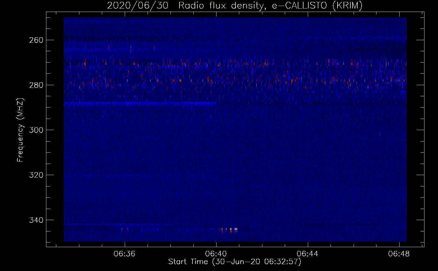Click the 06:36 time tick label

point(125,254)
